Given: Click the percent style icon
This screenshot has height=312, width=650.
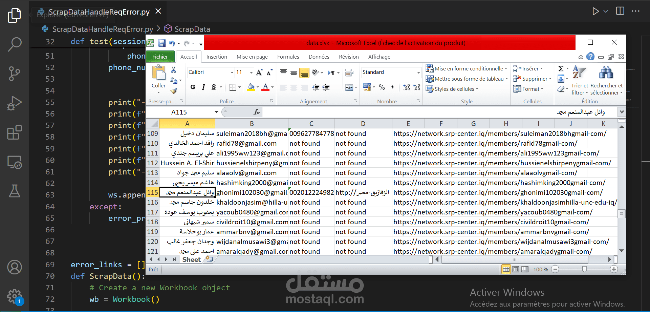Looking at the screenshot, I should point(382,87).
